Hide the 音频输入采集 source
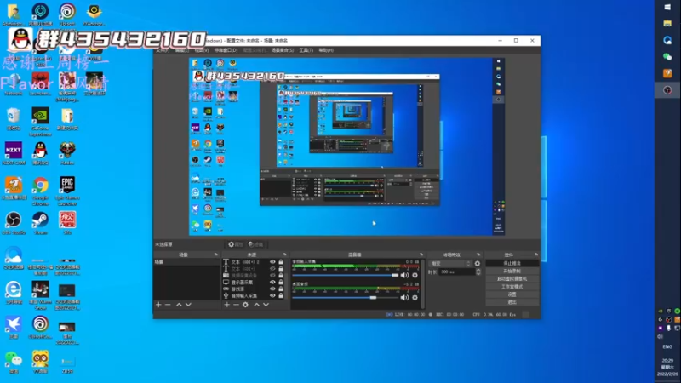The height and width of the screenshot is (383, 681). [x=272, y=295]
